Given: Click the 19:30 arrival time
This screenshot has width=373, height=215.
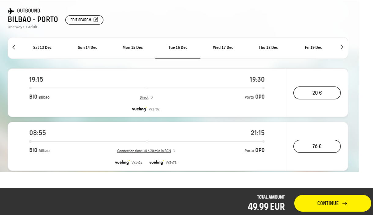Looking at the screenshot, I should (x=257, y=80).
